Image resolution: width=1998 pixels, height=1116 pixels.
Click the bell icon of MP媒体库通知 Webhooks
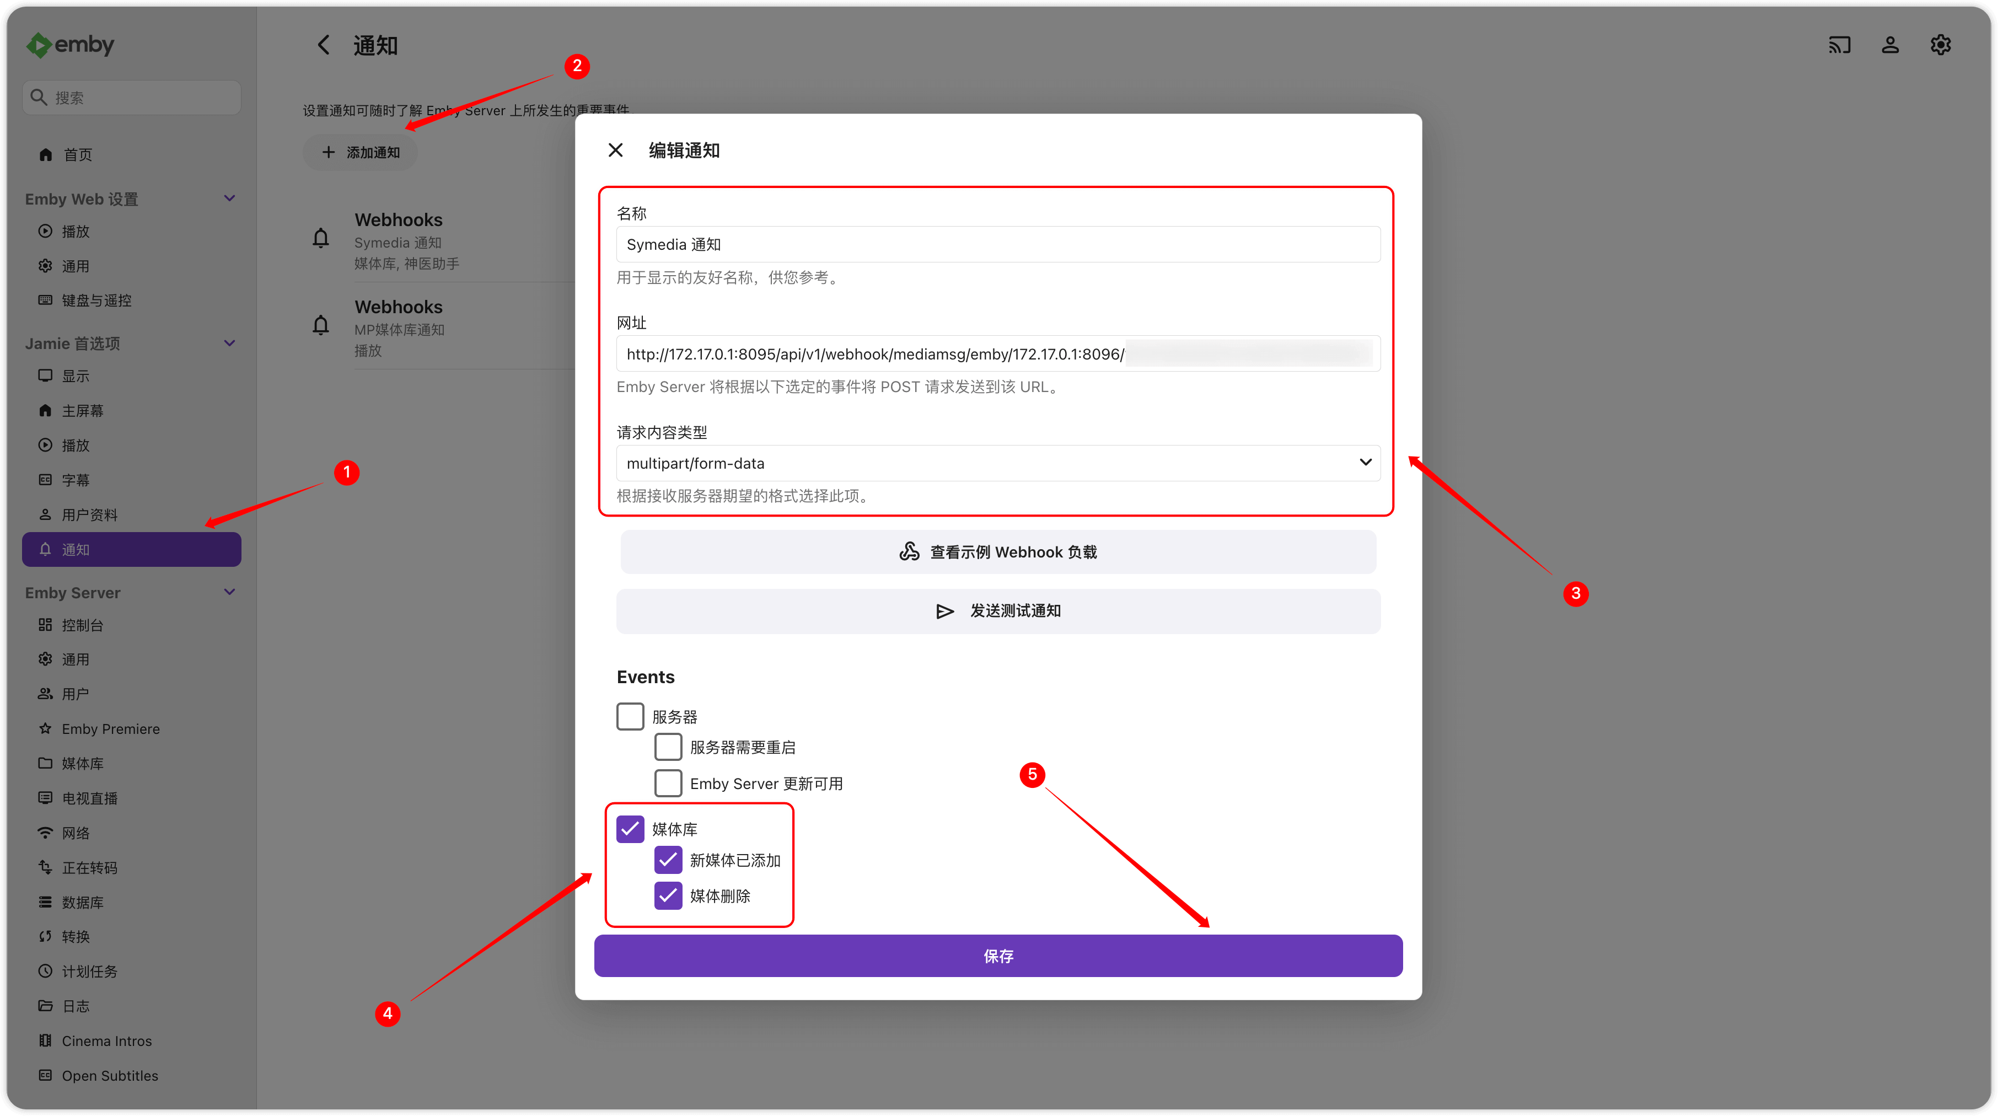pyautogui.click(x=320, y=325)
